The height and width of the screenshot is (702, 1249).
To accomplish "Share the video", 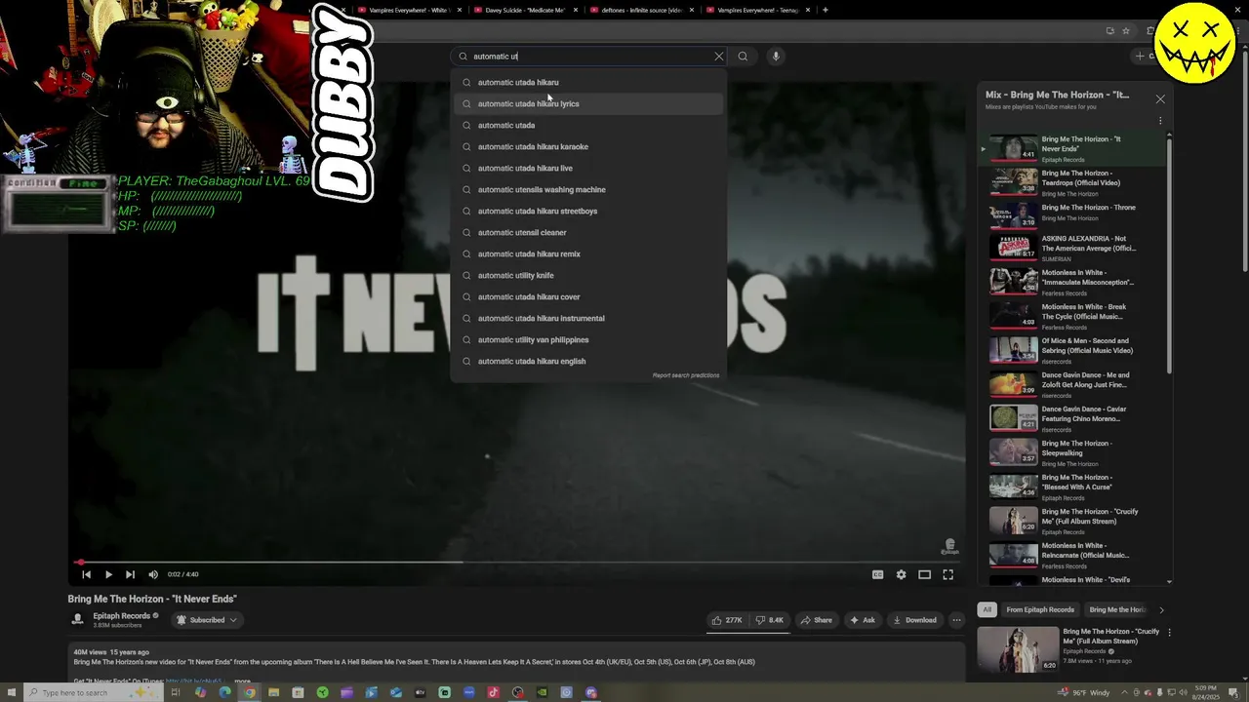I will [817, 620].
